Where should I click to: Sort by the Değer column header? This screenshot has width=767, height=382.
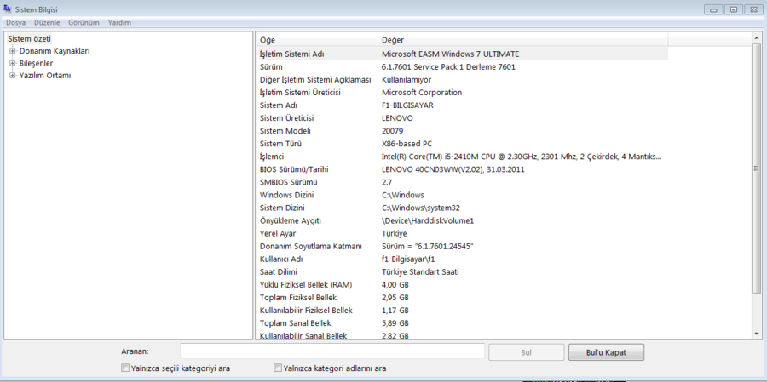(x=523, y=40)
